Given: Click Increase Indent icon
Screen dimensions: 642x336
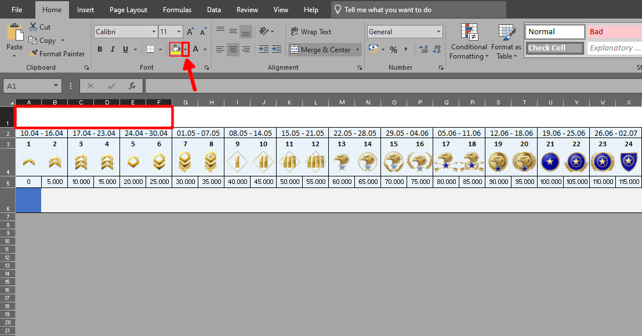Looking at the screenshot, I should click(277, 49).
